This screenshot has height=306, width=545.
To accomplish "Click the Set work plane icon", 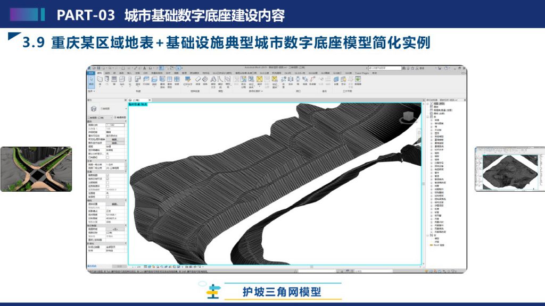I will (336, 80).
